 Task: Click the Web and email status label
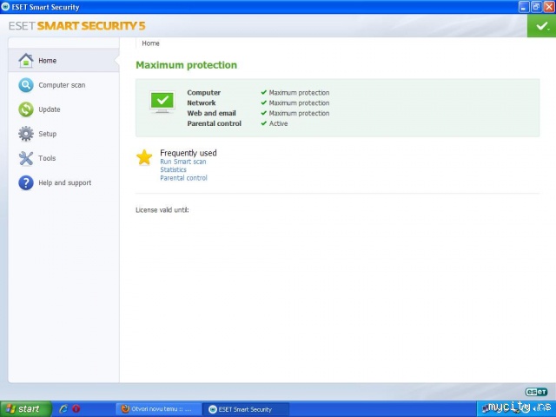pos(212,113)
